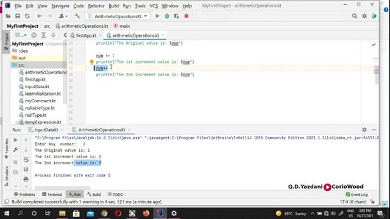Click the src breadcrumb

click(x=47, y=26)
